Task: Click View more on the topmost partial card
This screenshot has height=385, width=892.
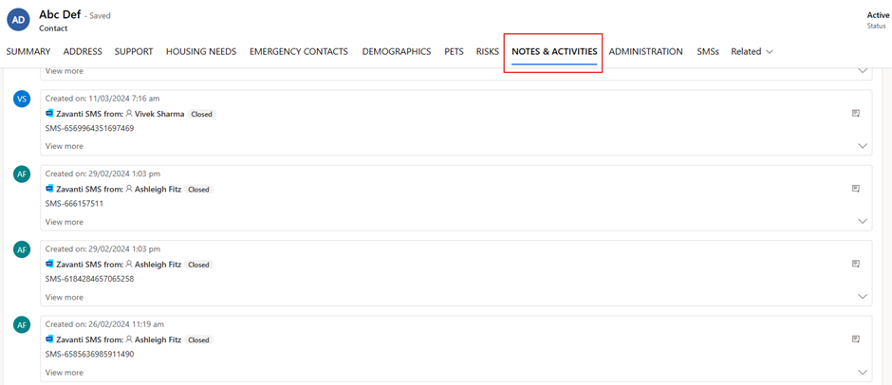Action: [x=65, y=71]
